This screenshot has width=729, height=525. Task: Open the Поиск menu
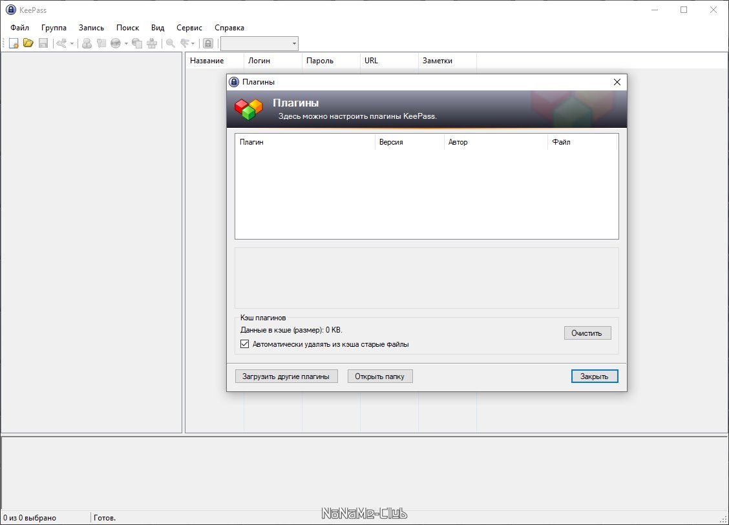(127, 28)
